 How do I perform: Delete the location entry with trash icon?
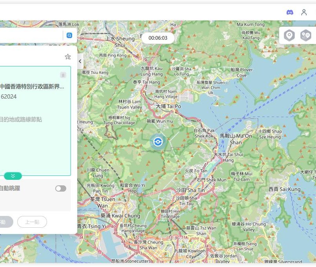click(x=63, y=75)
